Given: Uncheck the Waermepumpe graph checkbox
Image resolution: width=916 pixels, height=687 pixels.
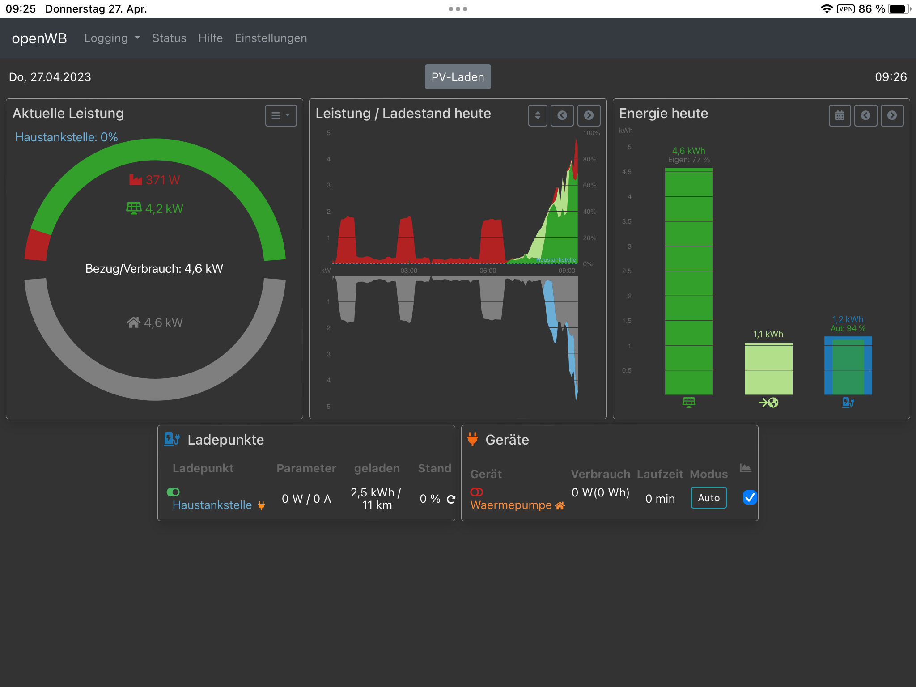Looking at the screenshot, I should [x=750, y=497].
